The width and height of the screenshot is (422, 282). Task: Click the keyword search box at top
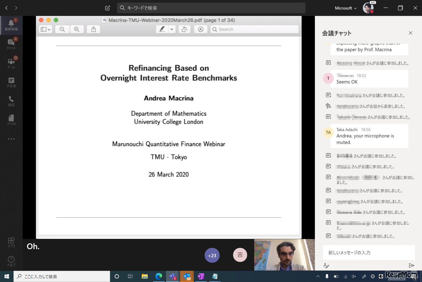click(211, 8)
